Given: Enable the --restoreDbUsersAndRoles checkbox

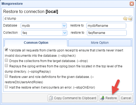Looking at the screenshot, I should pyautogui.click(x=6, y=76).
